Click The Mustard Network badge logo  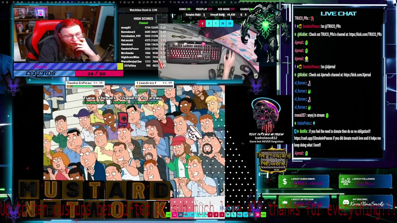[273, 160]
